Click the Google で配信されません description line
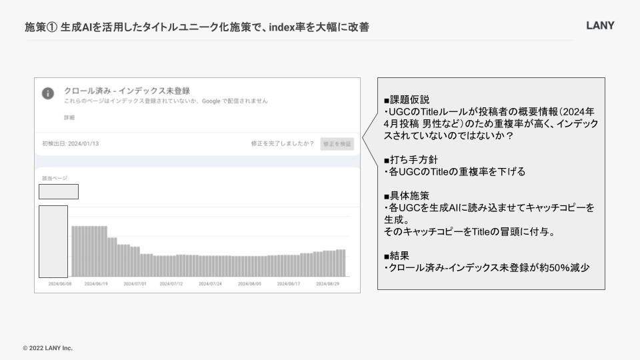Screen dimensions: 640x360 pos(166,101)
